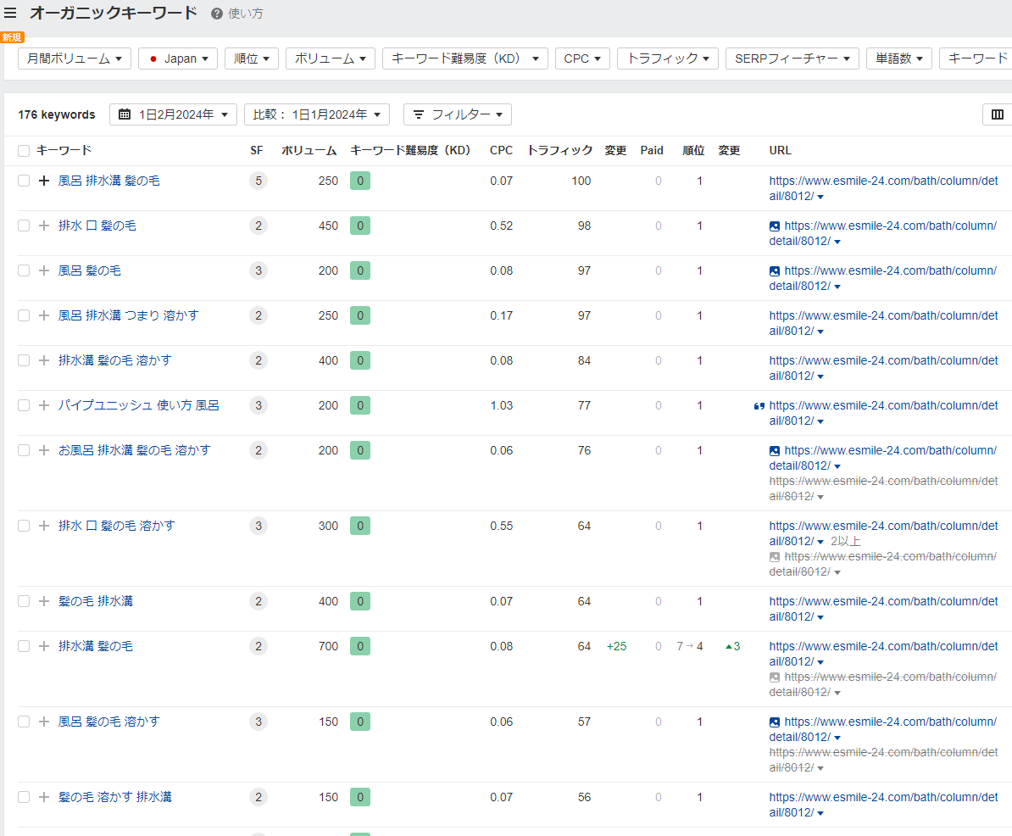Screen dimensions: 1012x836
Task: Click the help question mark icon
Action: 217,14
